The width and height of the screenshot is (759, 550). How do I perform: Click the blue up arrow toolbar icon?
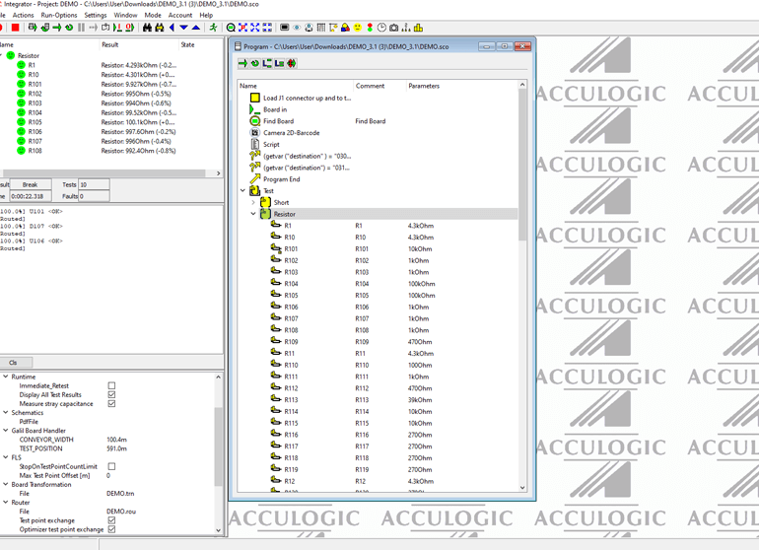(196, 28)
